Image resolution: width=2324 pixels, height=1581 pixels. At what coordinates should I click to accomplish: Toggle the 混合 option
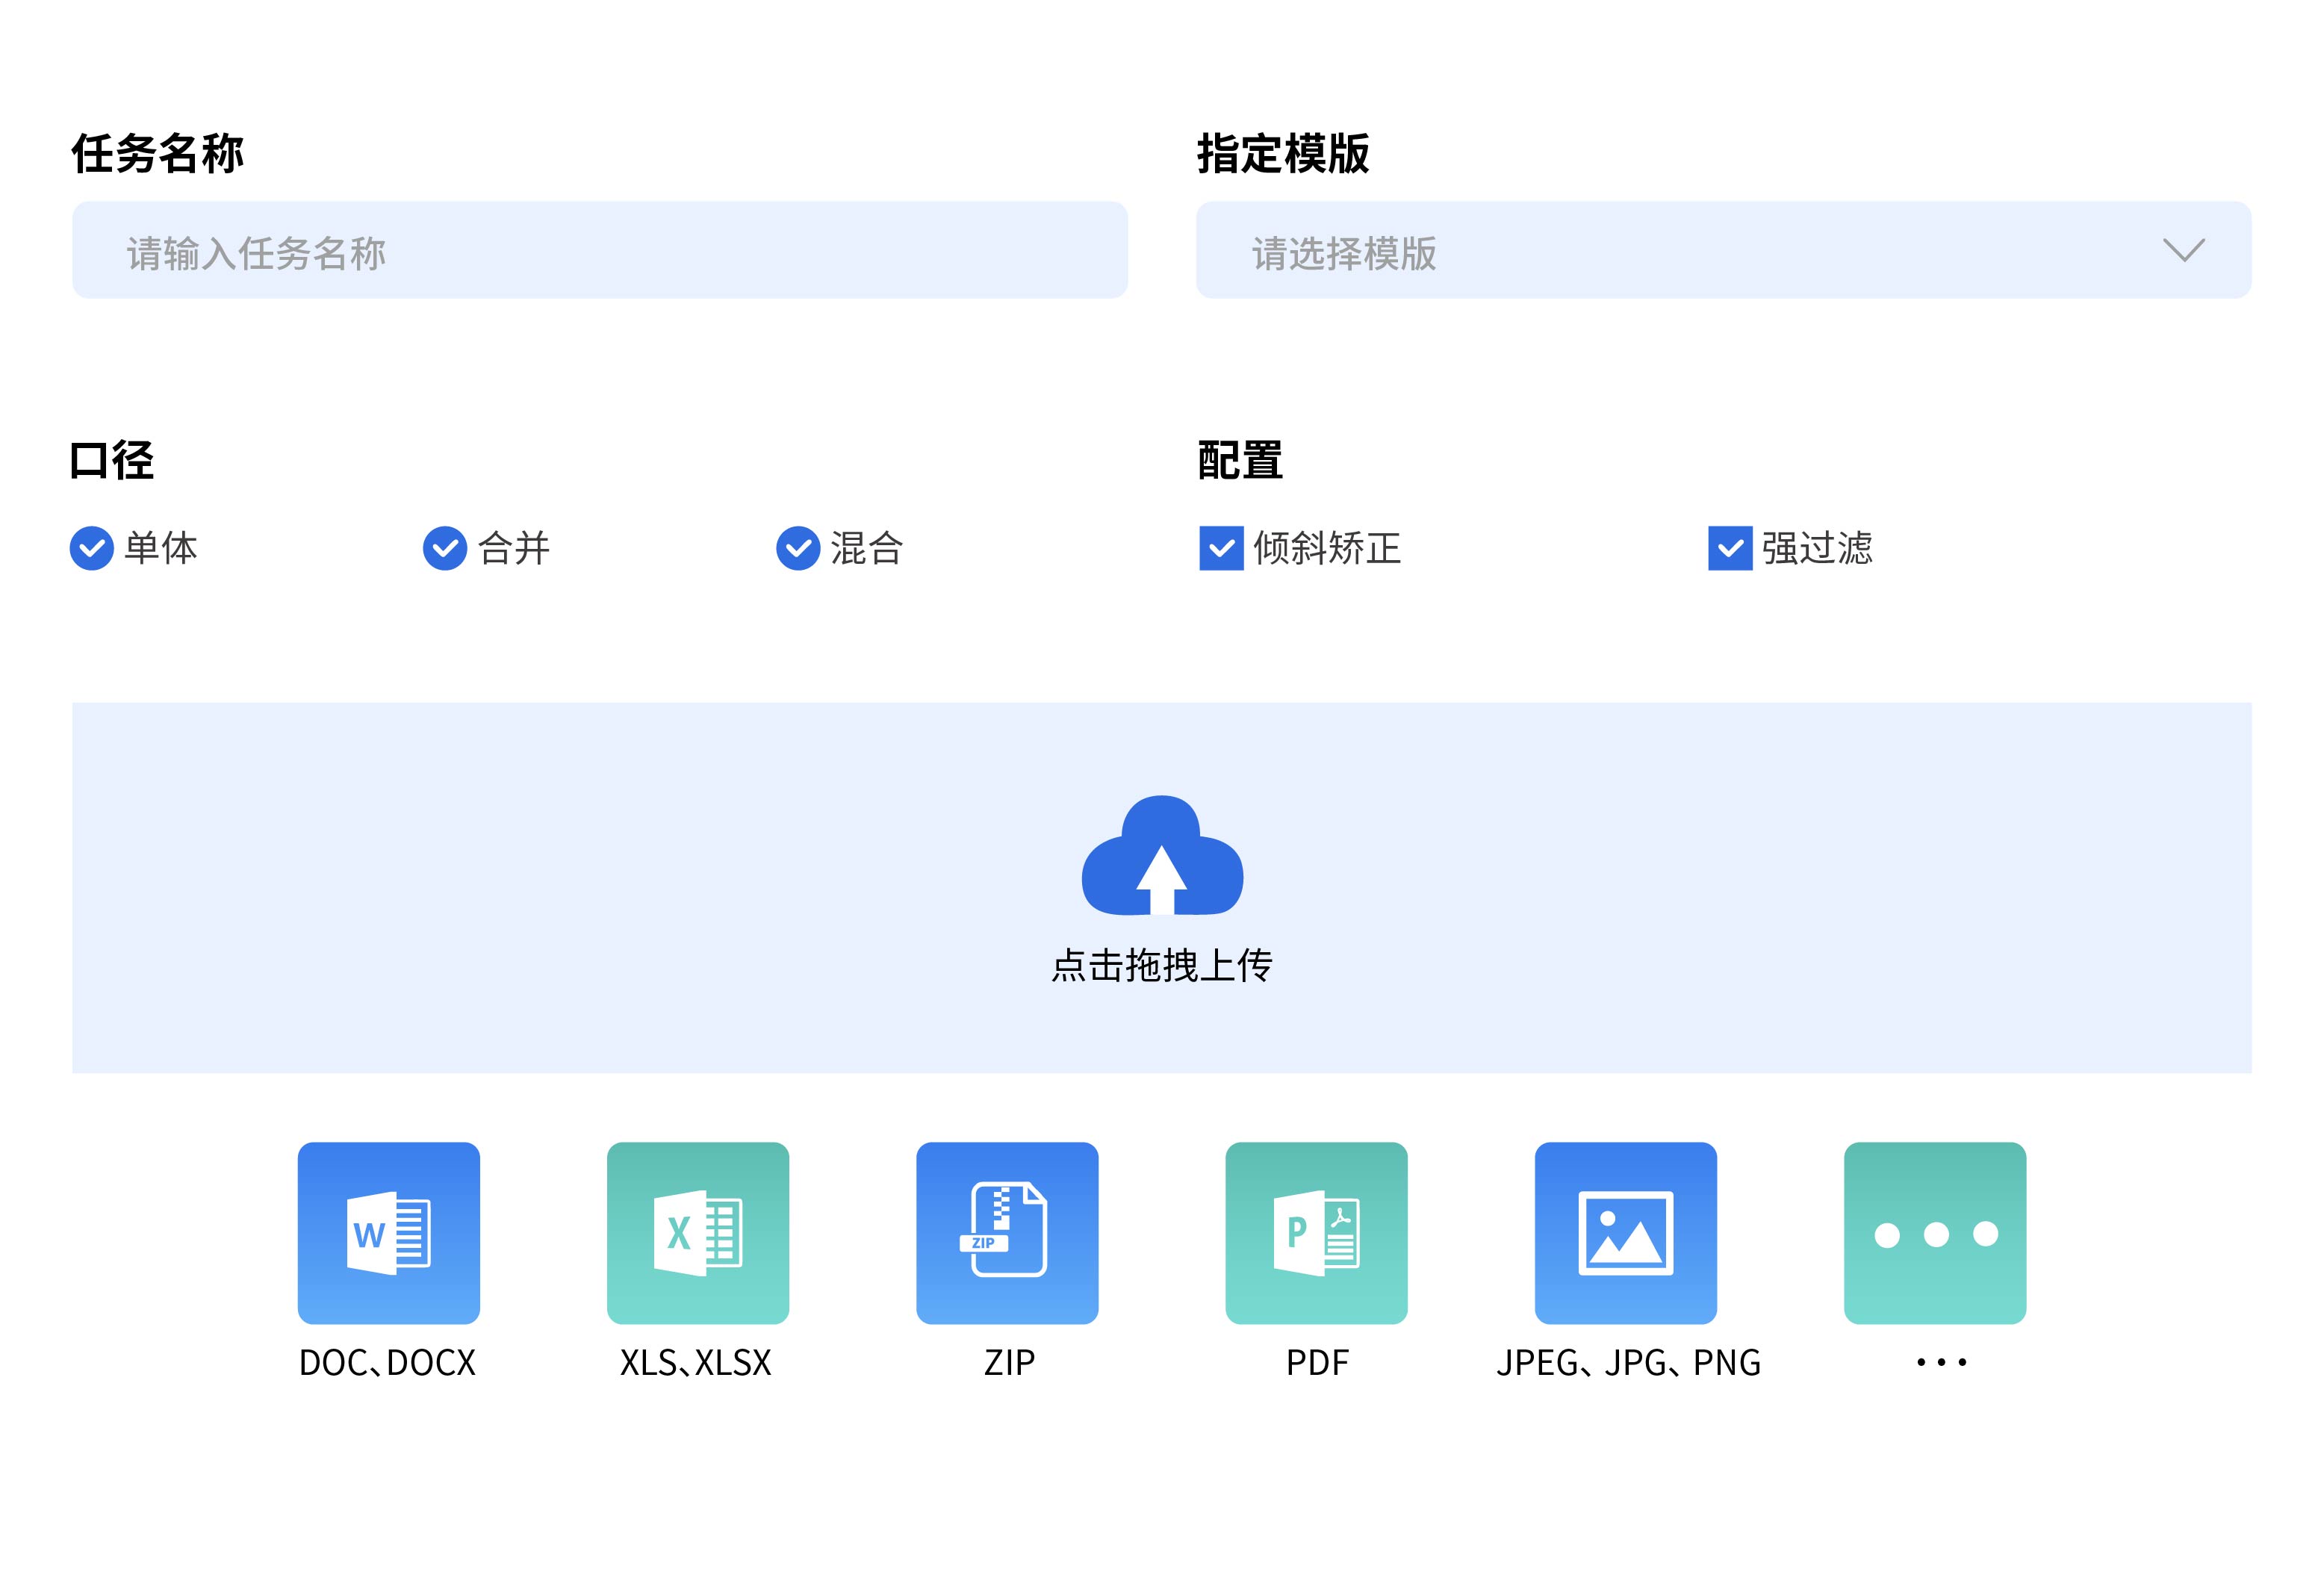pyautogui.click(x=798, y=548)
